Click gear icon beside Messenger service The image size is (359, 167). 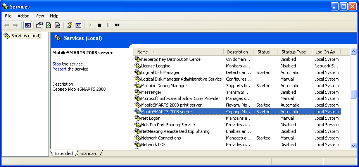[x=137, y=92]
